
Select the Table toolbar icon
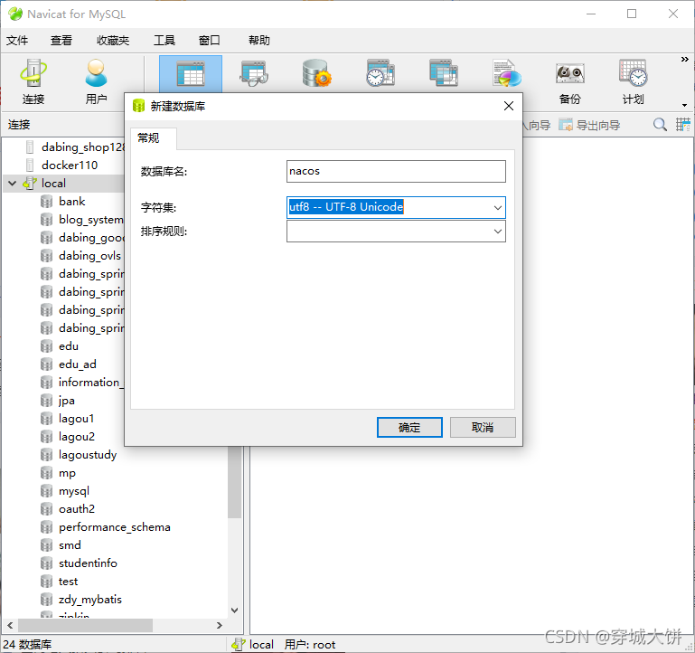click(x=191, y=73)
